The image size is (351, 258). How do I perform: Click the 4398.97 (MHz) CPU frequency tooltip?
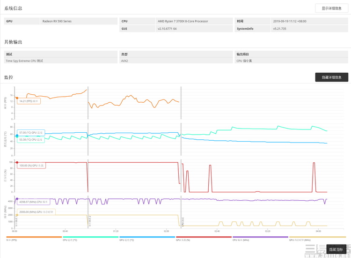coord(34,202)
